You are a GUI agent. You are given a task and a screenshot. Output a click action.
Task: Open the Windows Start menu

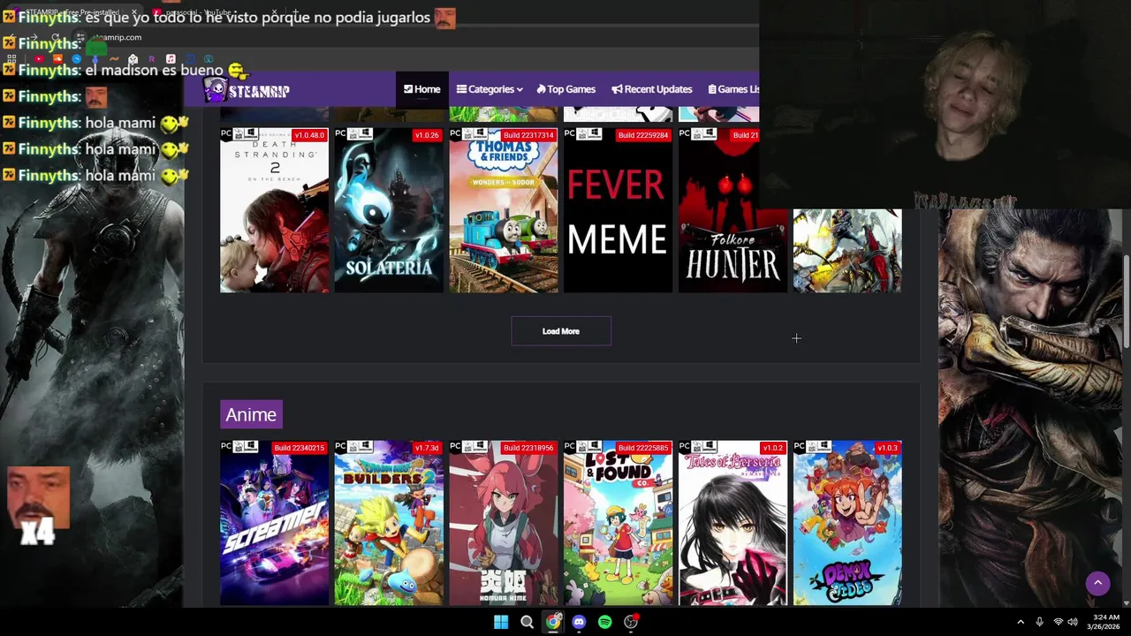[501, 622]
